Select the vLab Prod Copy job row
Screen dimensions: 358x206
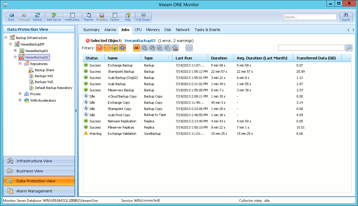pyautogui.click(x=217, y=115)
